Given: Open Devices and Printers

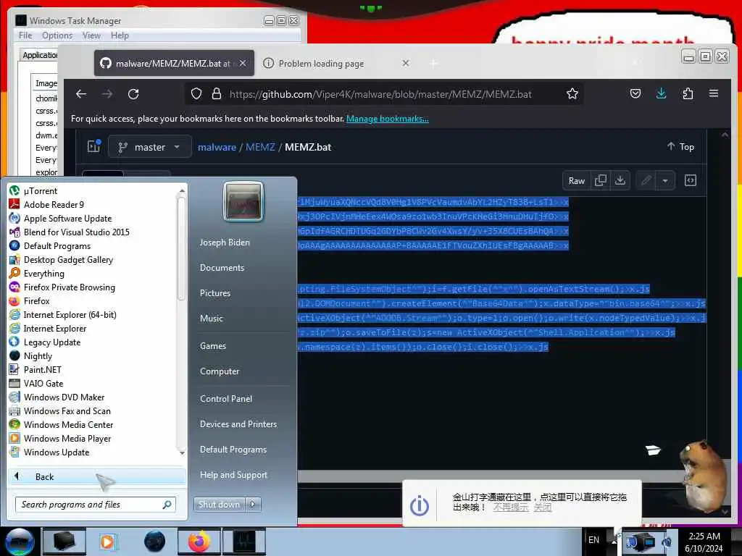Looking at the screenshot, I should (238, 424).
